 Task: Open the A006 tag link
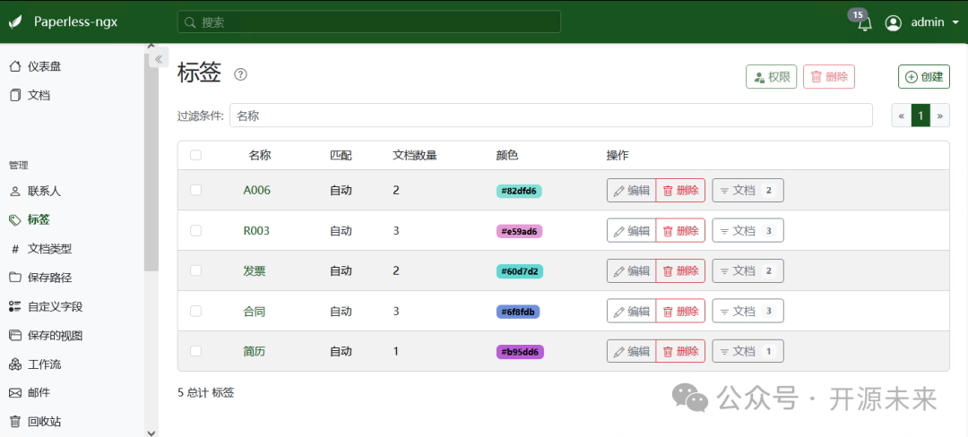pos(257,191)
